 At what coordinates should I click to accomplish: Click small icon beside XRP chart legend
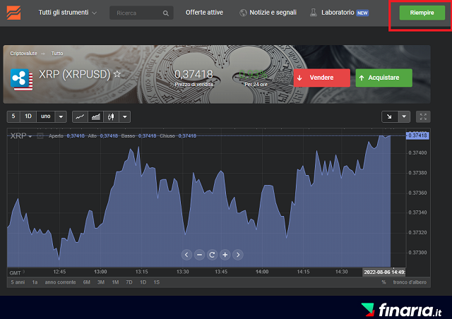[x=40, y=136]
